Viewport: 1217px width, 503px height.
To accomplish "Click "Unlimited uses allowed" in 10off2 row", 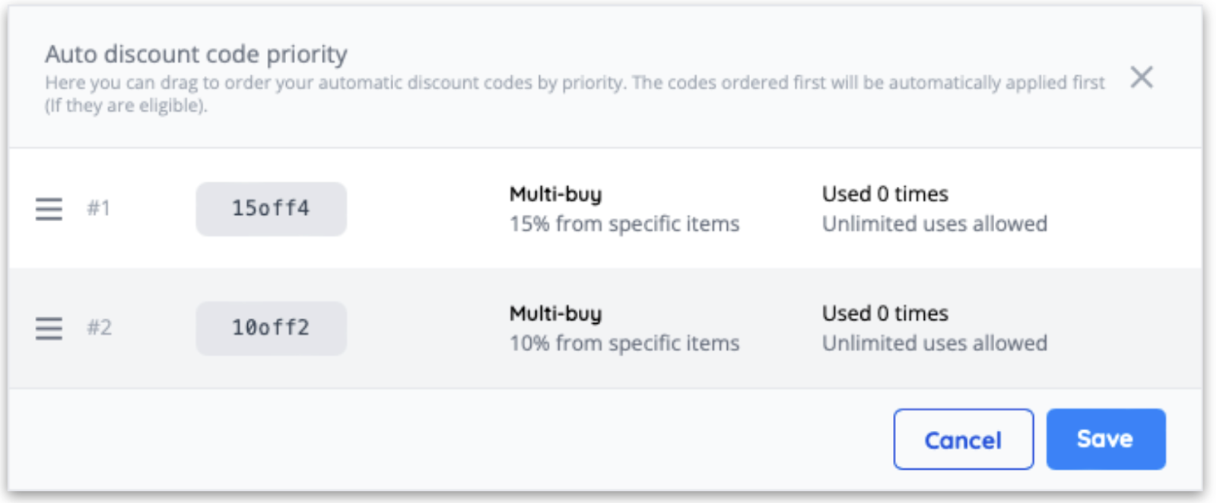I will 934,343.
